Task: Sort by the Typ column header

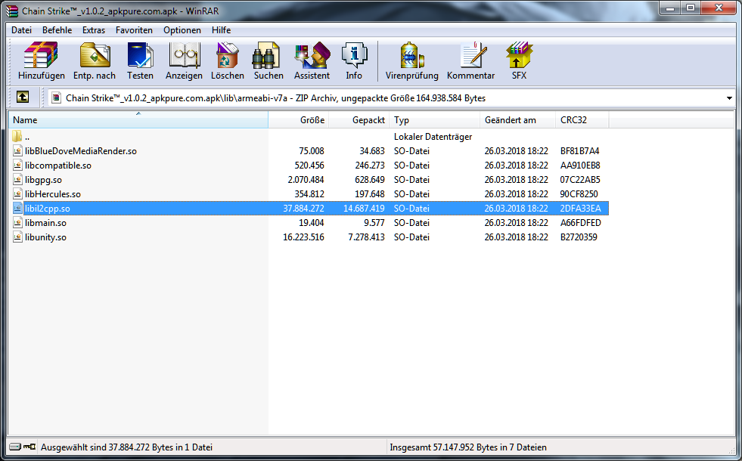Action: (x=434, y=120)
